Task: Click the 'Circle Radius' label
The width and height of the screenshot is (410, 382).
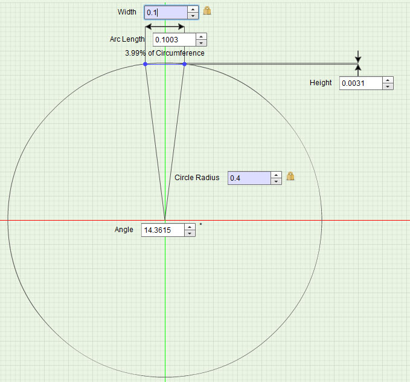Action: click(197, 178)
